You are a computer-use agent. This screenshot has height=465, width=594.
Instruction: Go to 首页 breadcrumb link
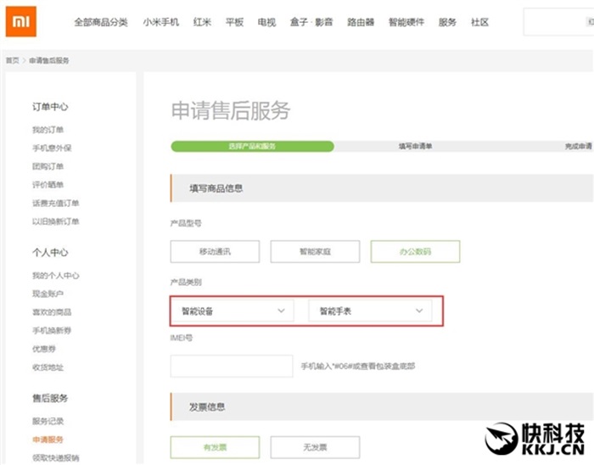coord(12,60)
